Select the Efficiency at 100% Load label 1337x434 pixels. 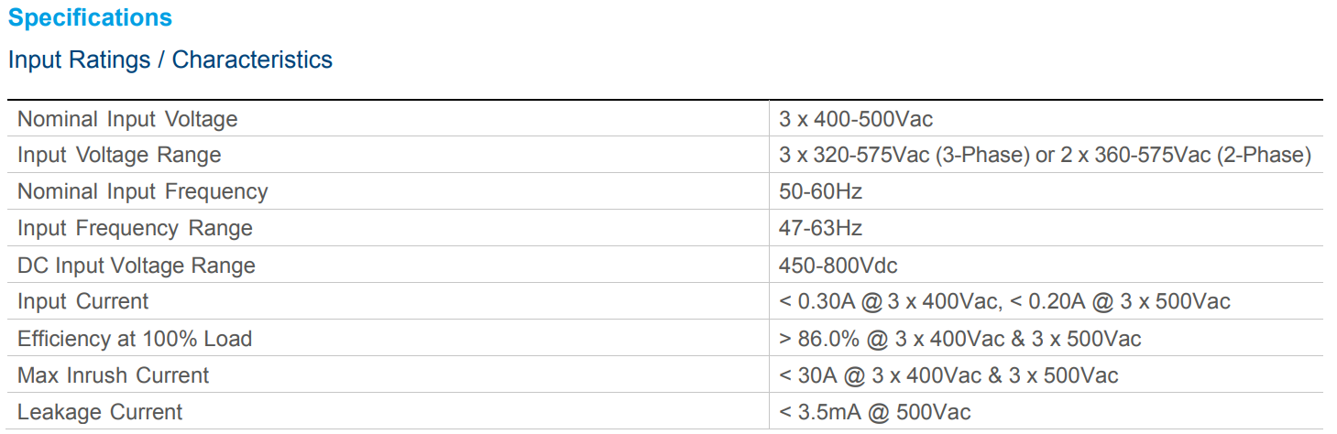click(134, 339)
